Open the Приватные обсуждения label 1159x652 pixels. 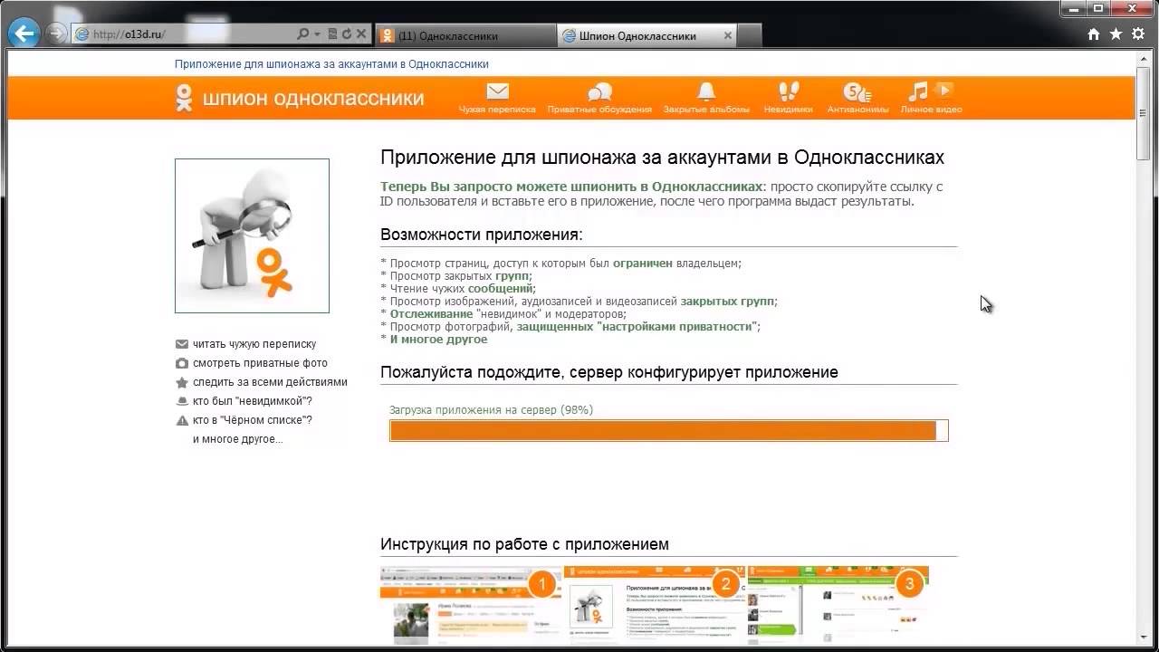[x=599, y=110]
